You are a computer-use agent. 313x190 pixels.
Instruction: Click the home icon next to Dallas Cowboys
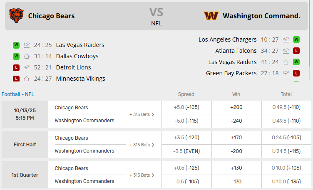(27, 56)
